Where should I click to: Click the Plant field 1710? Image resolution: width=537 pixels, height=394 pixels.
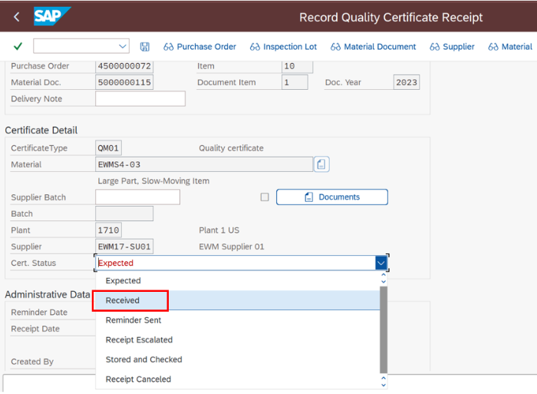(x=108, y=230)
